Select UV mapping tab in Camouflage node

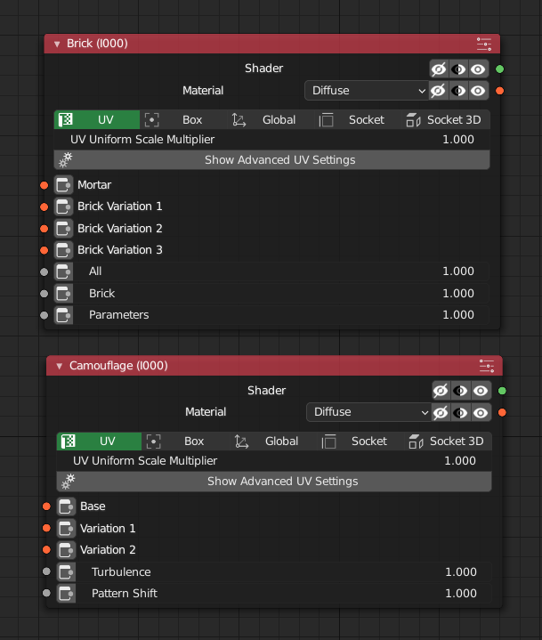click(99, 442)
